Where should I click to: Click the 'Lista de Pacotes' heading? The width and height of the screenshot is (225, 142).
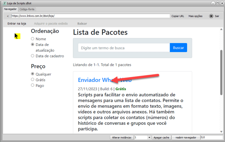point(100,32)
